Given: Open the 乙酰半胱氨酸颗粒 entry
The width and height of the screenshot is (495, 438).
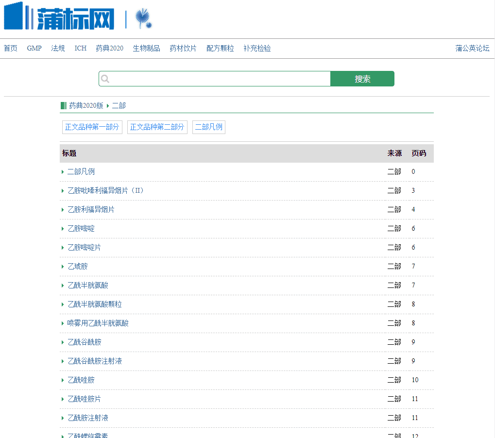Looking at the screenshot, I should 95,304.
